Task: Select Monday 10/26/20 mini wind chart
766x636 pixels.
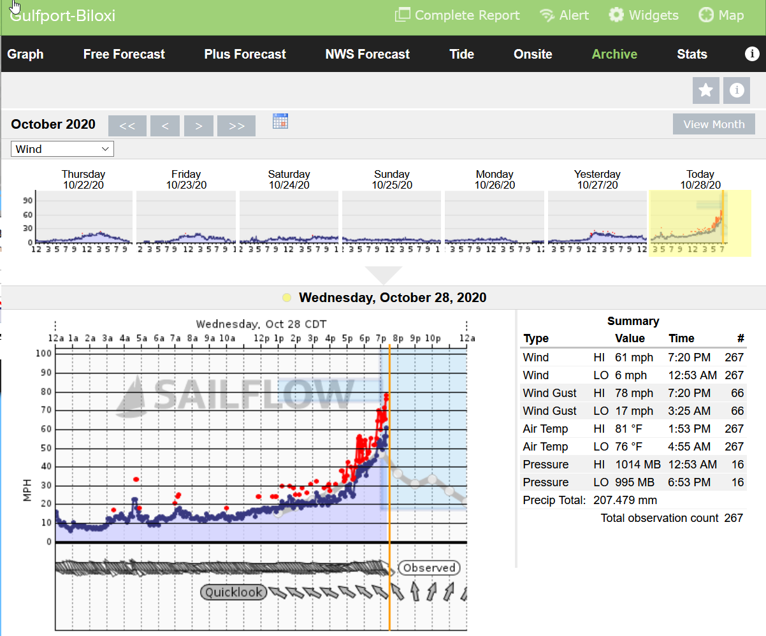Action: click(495, 217)
